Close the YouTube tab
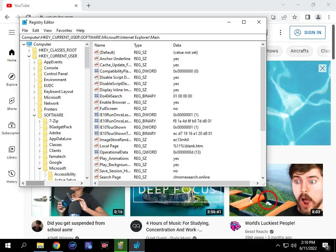The image size is (336, 252). tap(76, 6)
